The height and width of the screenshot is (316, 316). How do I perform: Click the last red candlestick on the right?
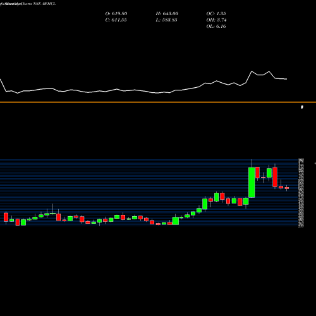tap(287, 188)
